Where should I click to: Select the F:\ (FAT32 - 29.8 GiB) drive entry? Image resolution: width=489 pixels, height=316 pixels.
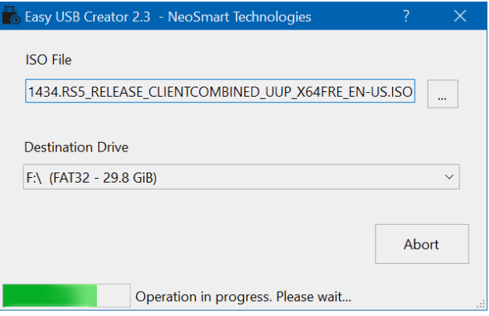91,178
